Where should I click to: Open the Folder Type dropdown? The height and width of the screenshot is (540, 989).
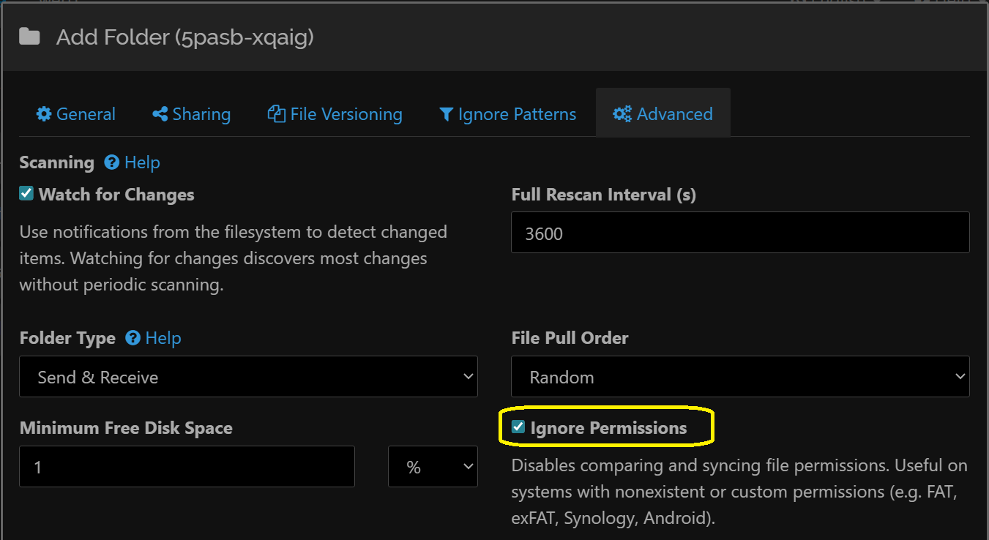pyautogui.click(x=248, y=377)
